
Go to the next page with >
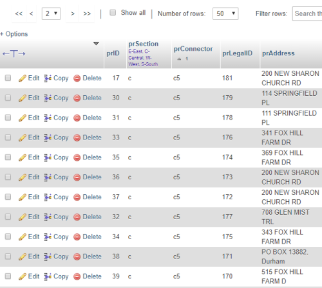[x=73, y=14]
